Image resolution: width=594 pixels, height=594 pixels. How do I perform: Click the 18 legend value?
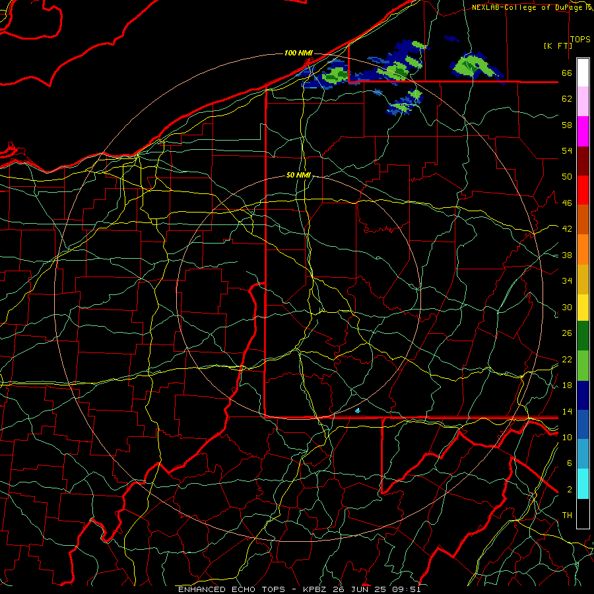[567, 385]
